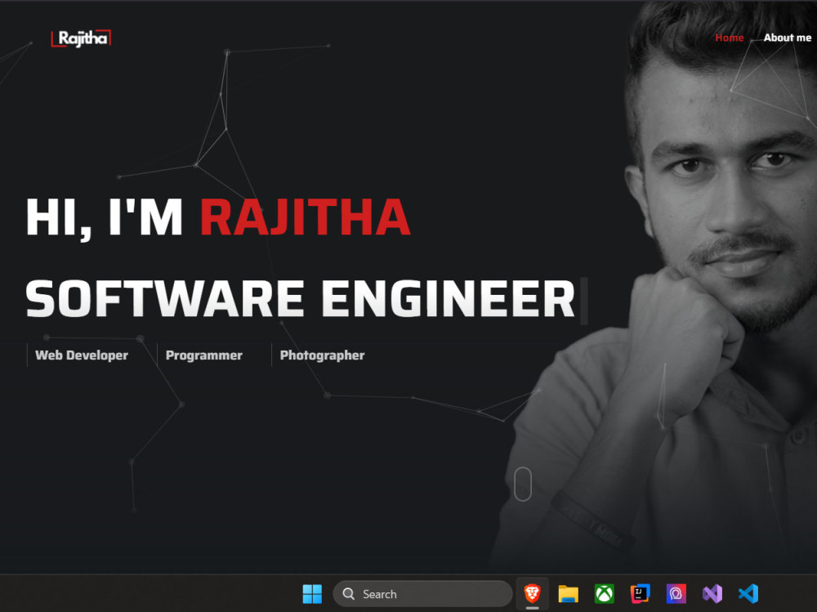817x612 pixels.
Task: Launch the Xbox app from the taskbar
Action: pyautogui.click(x=605, y=594)
